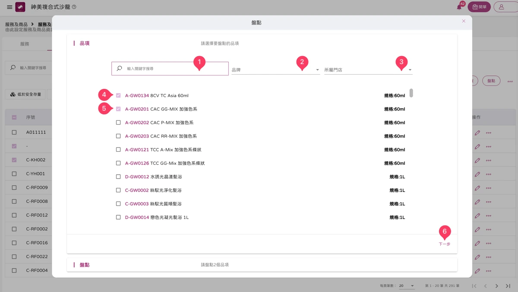Check the D-GW0012 水誘光晶漾髮浴 item

(x=118, y=177)
